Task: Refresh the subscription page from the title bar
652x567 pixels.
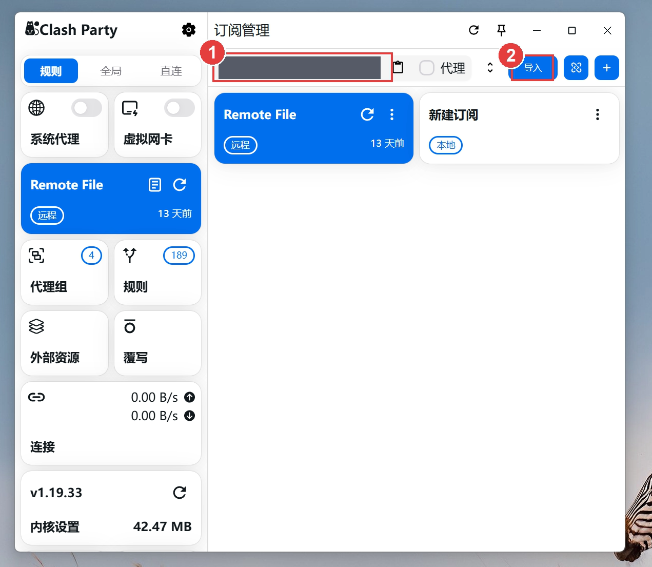Action: click(x=474, y=30)
